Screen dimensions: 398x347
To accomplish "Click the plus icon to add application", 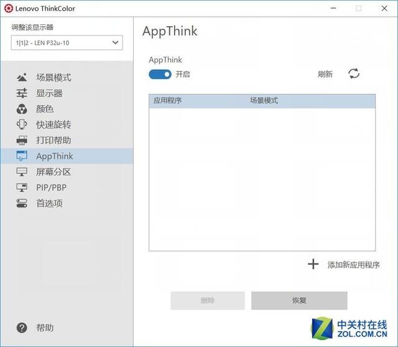I will tap(313, 264).
